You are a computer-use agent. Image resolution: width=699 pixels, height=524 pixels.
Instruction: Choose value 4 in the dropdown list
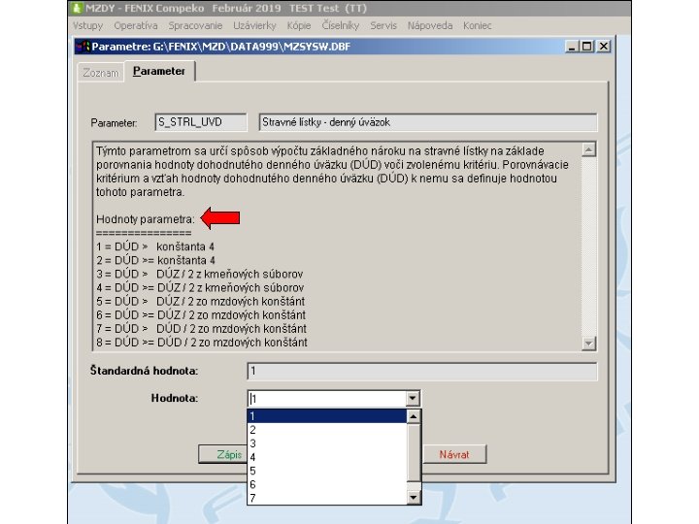point(327,457)
